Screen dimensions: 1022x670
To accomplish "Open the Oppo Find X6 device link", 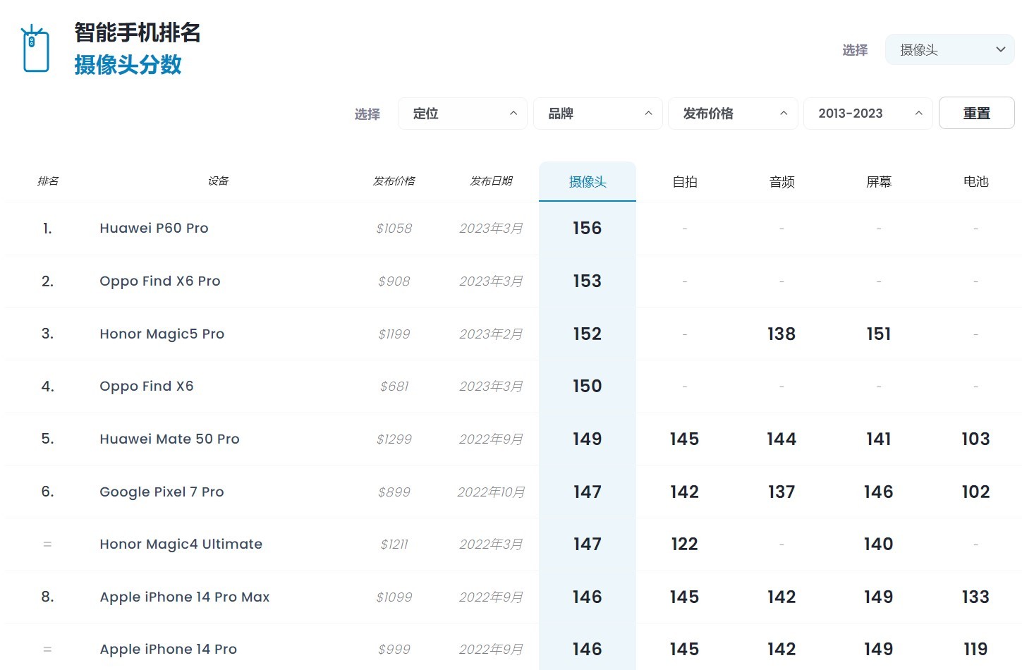I will [147, 386].
